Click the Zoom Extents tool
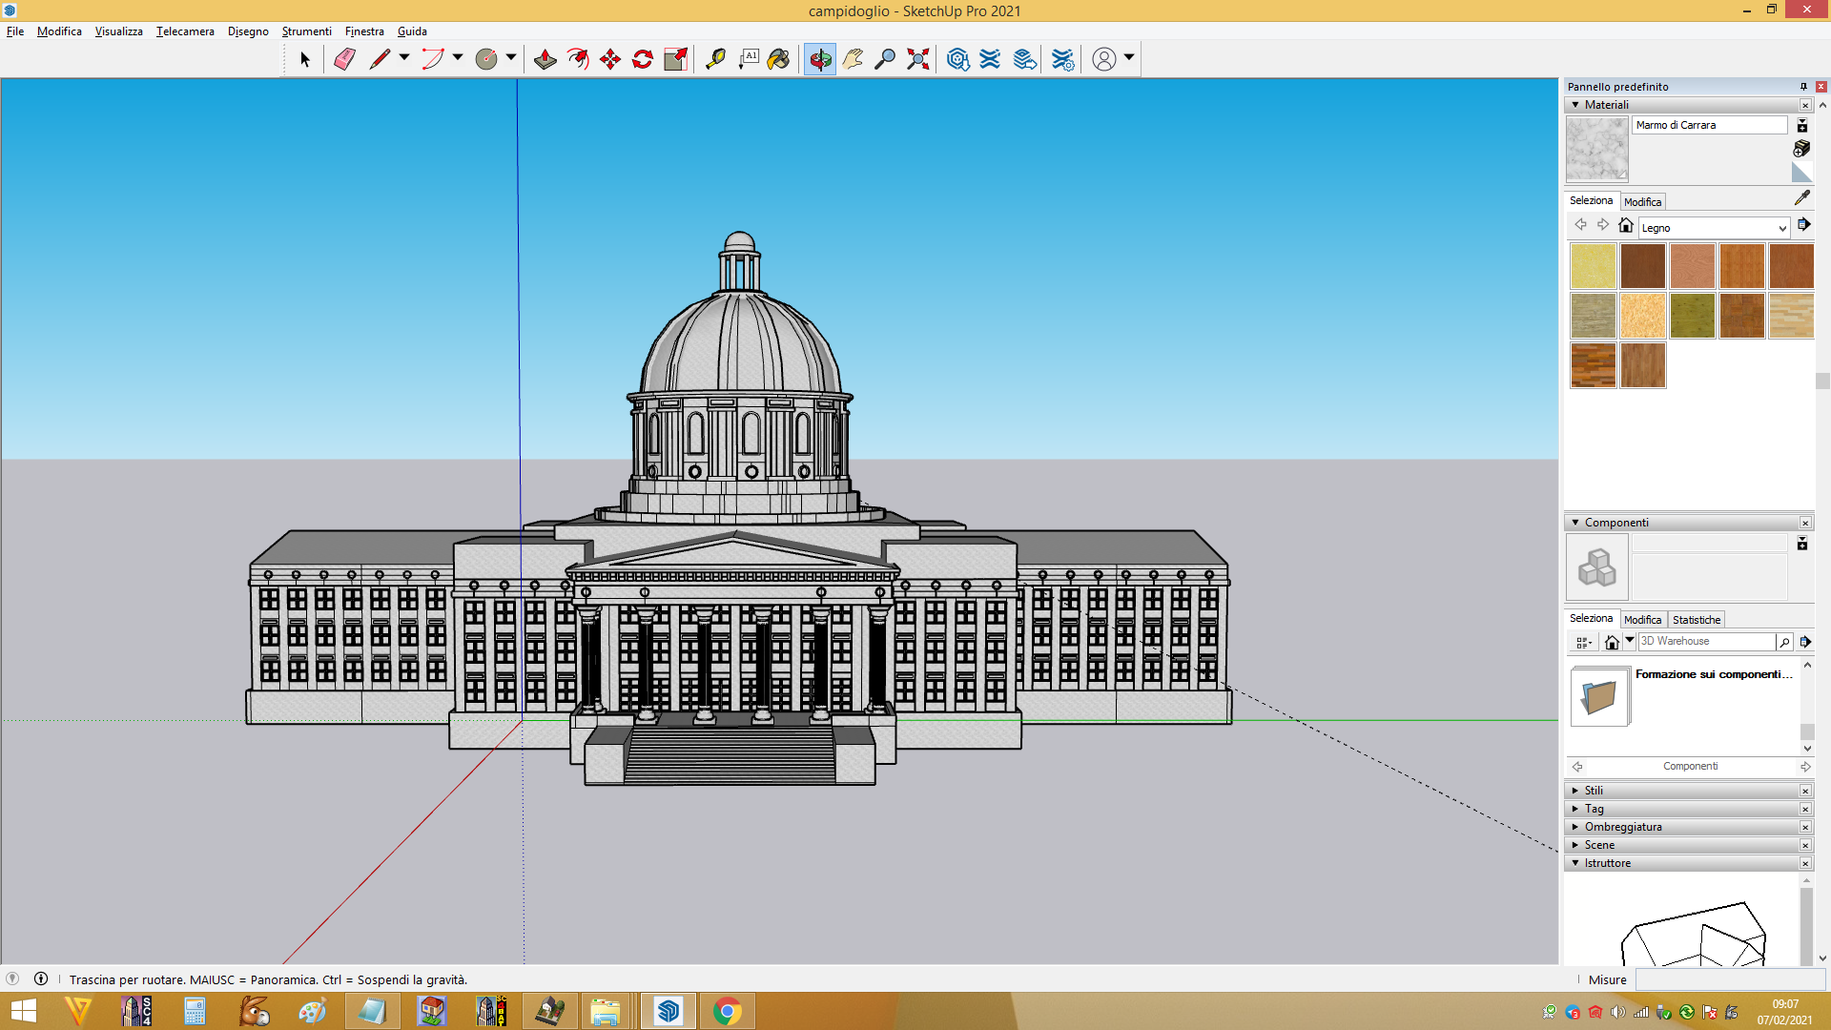This screenshot has height=1030, width=1831. click(917, 59)
